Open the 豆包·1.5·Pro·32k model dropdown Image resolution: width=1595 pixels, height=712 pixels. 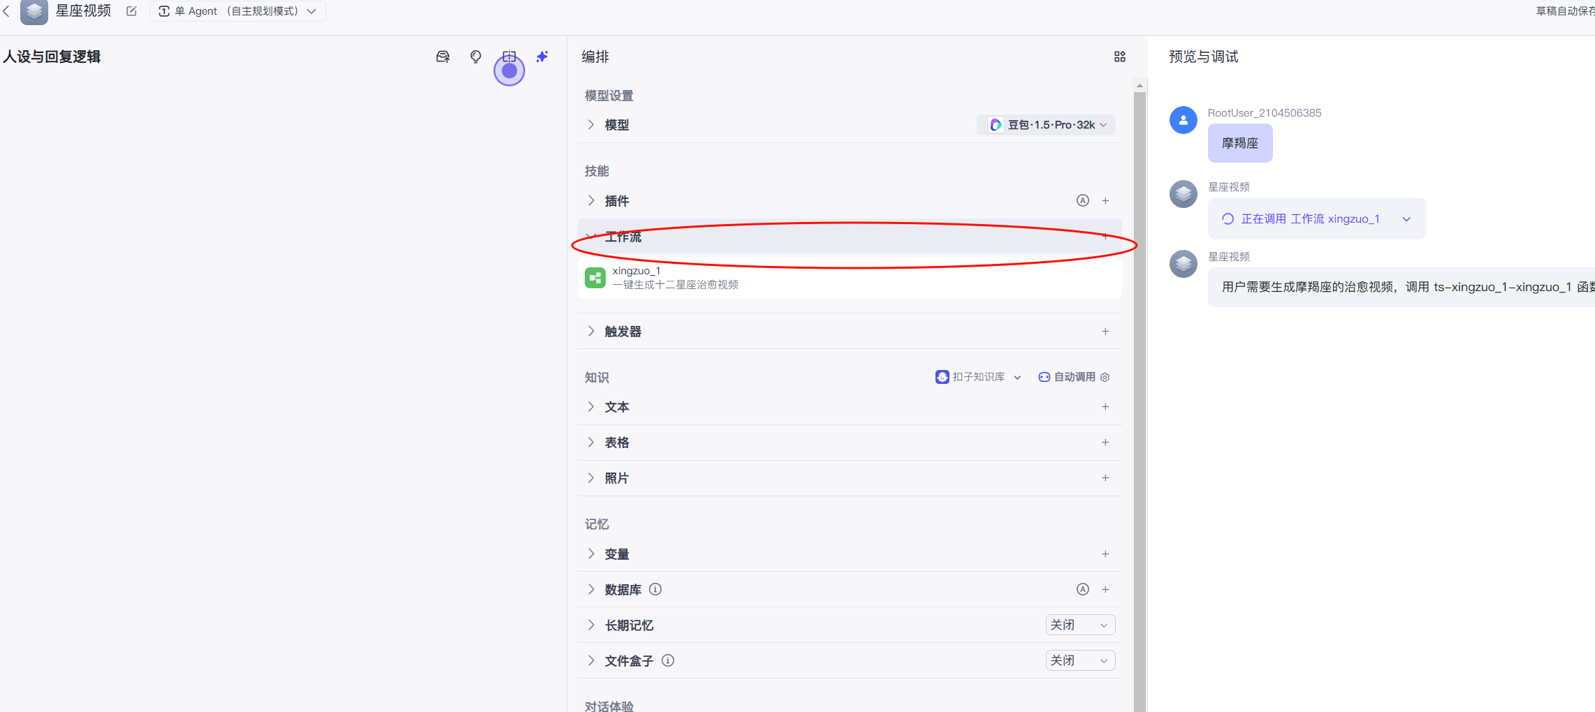tap(1046, 125)
